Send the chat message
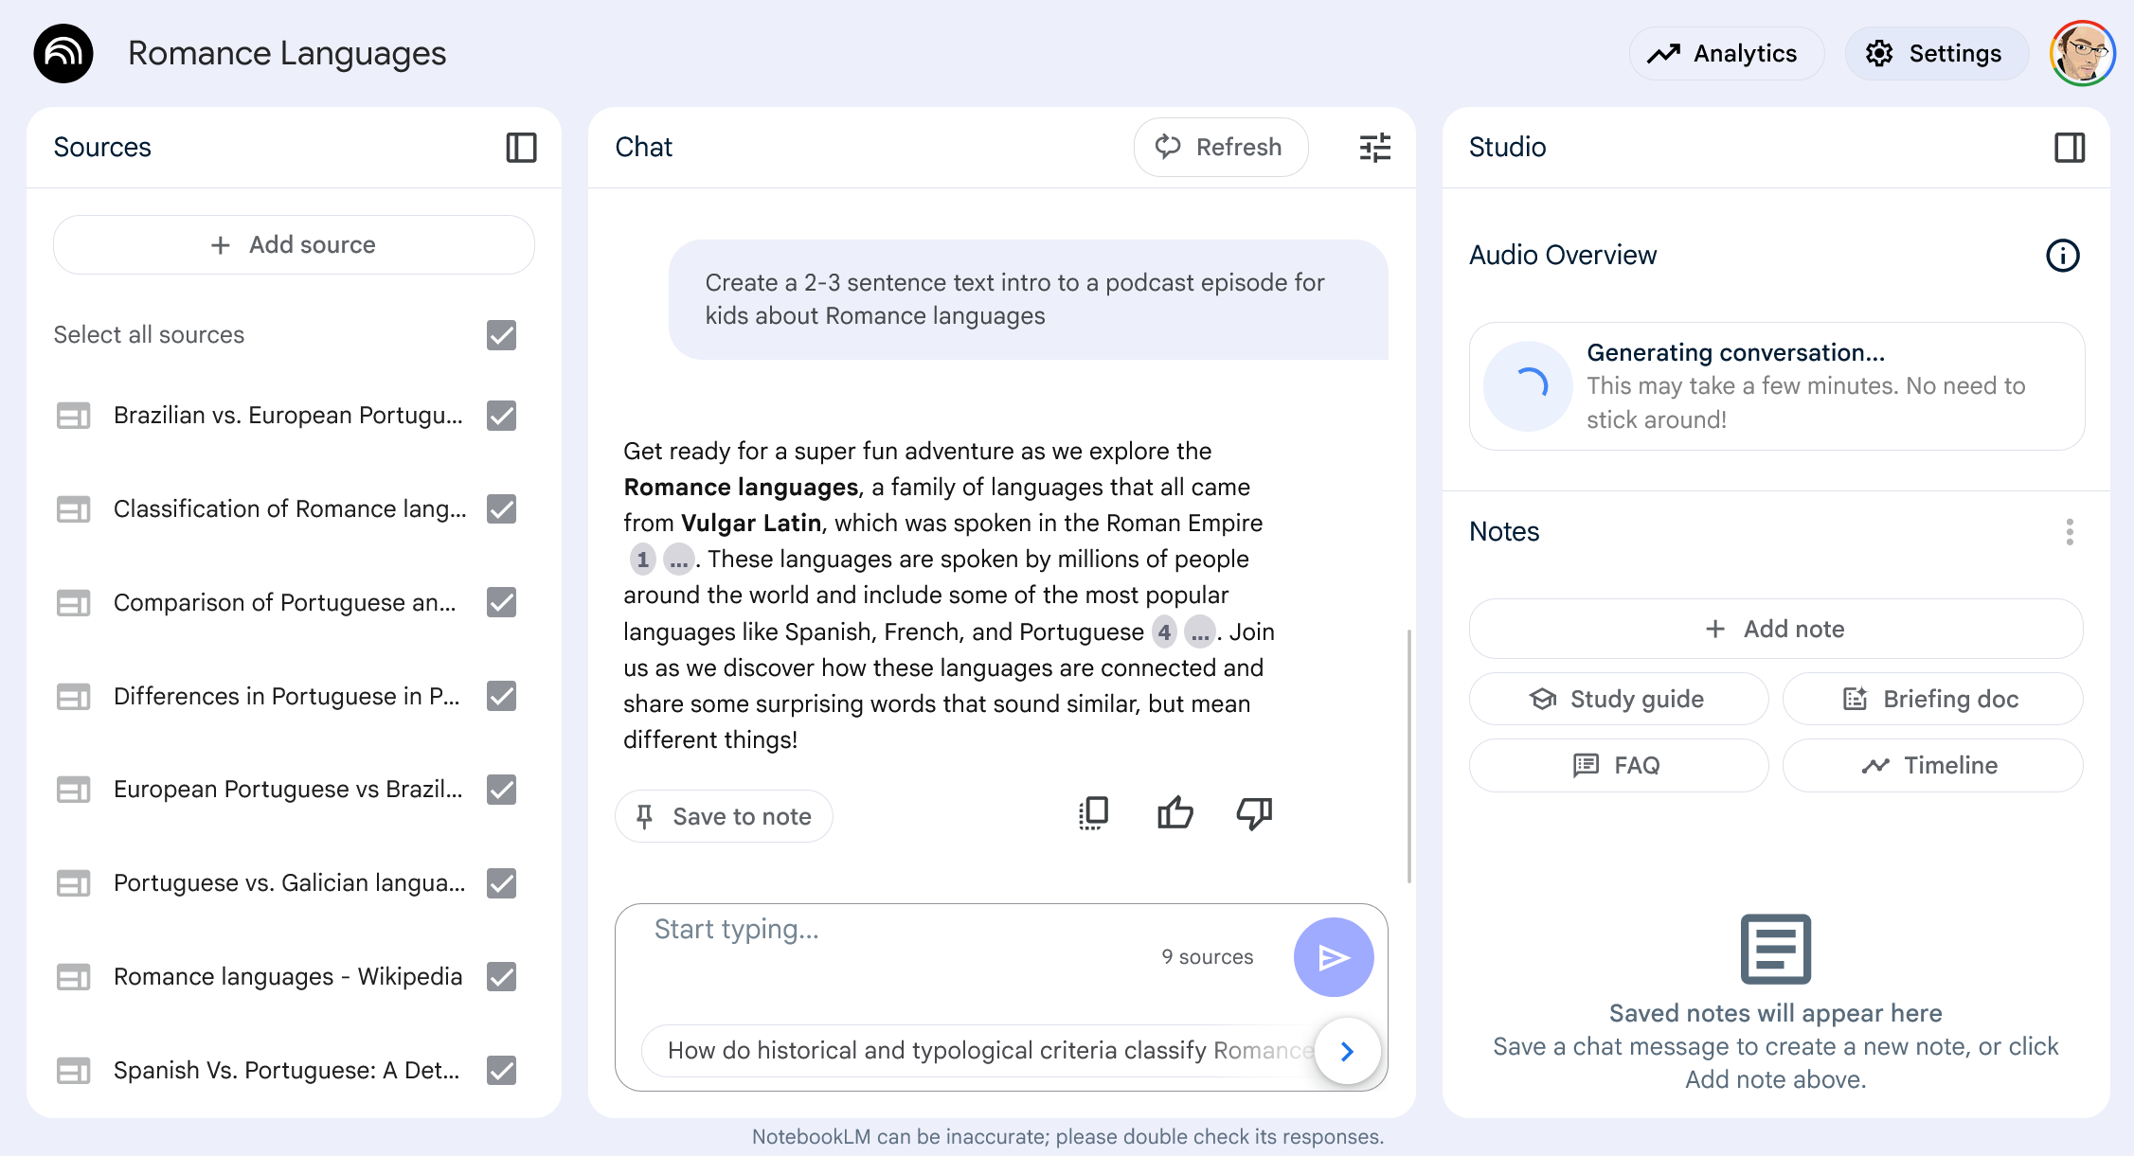The image size is (2134, 1156). point(1333,957)
